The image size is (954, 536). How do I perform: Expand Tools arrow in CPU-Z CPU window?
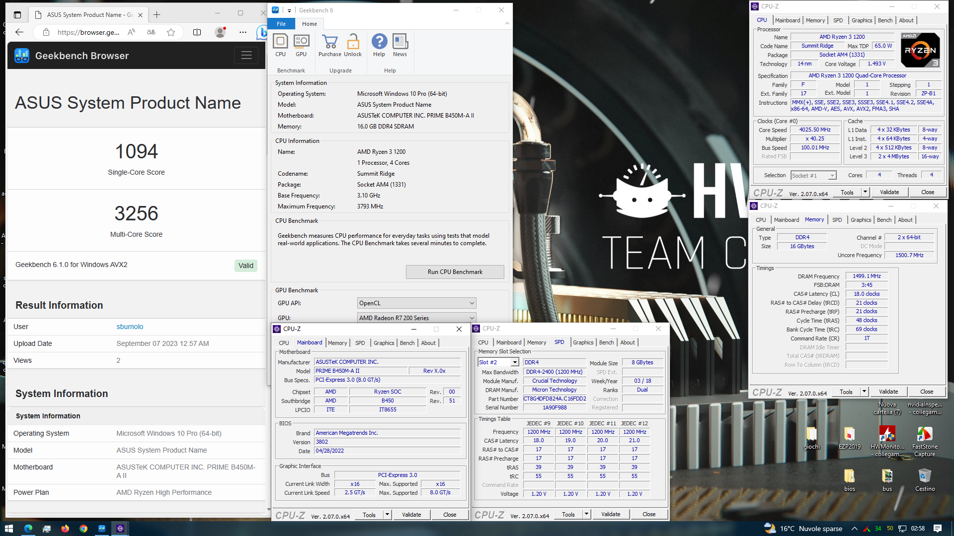pyautogui.click(x=865, y=192)
